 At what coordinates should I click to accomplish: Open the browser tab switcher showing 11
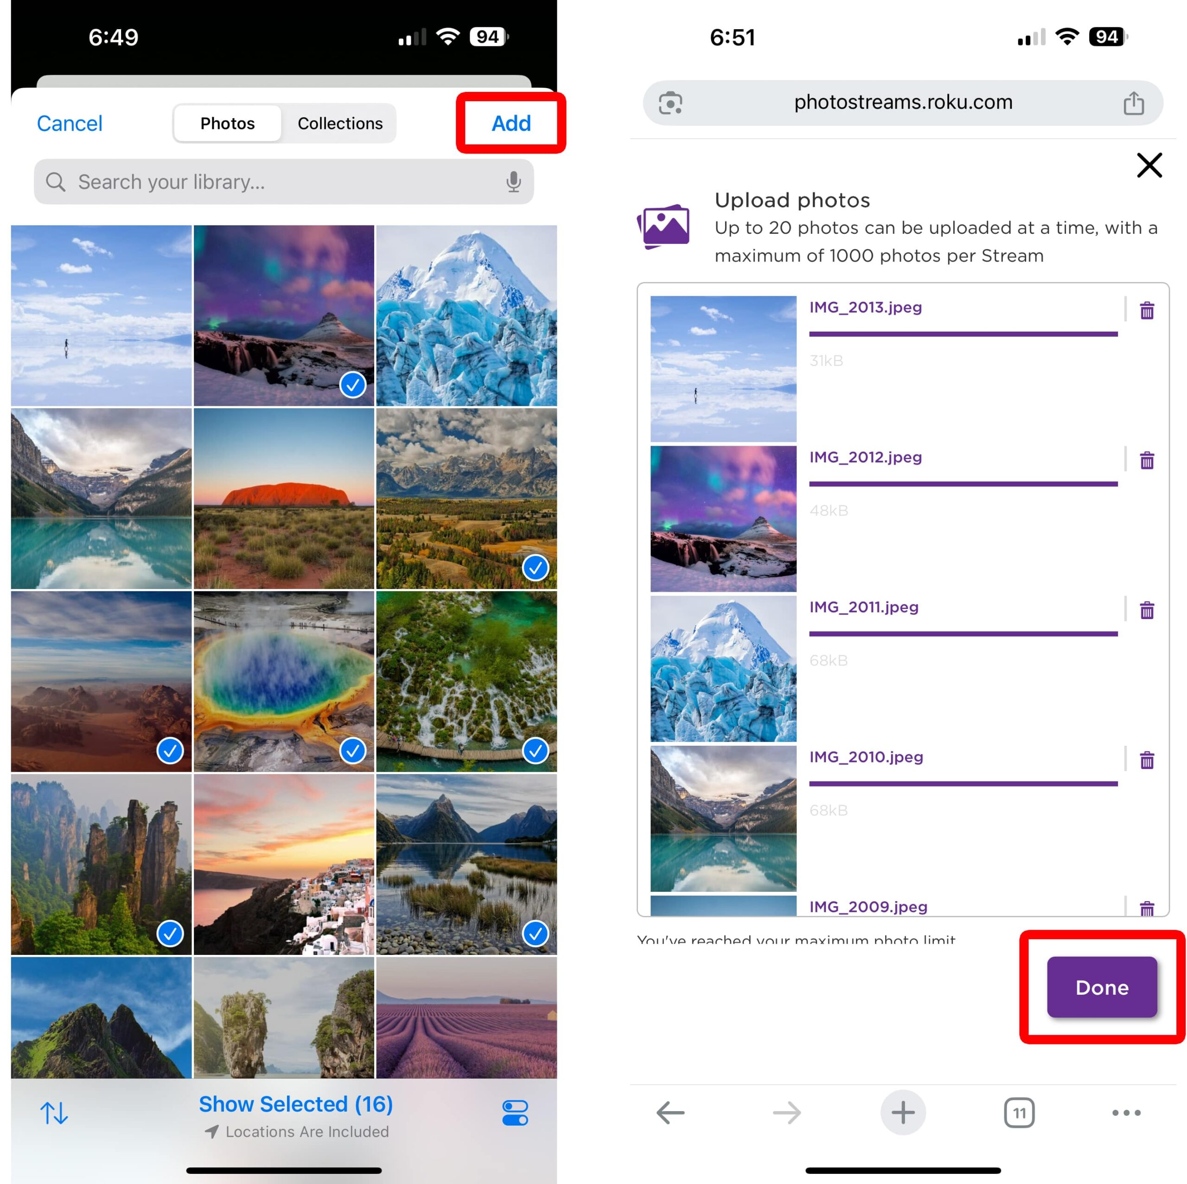point(1019,1113)
